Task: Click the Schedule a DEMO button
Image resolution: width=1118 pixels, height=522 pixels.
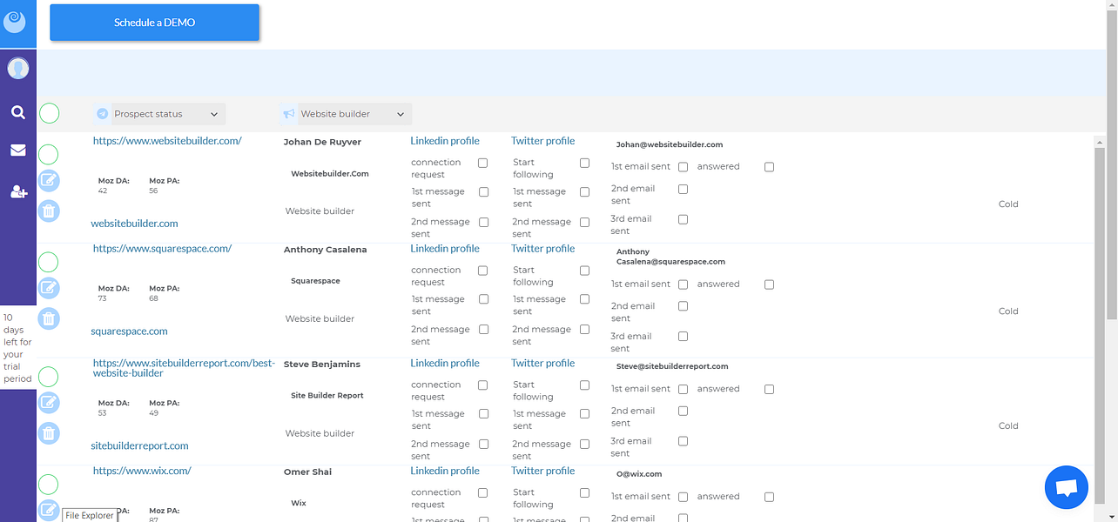Action: point(155,23)
